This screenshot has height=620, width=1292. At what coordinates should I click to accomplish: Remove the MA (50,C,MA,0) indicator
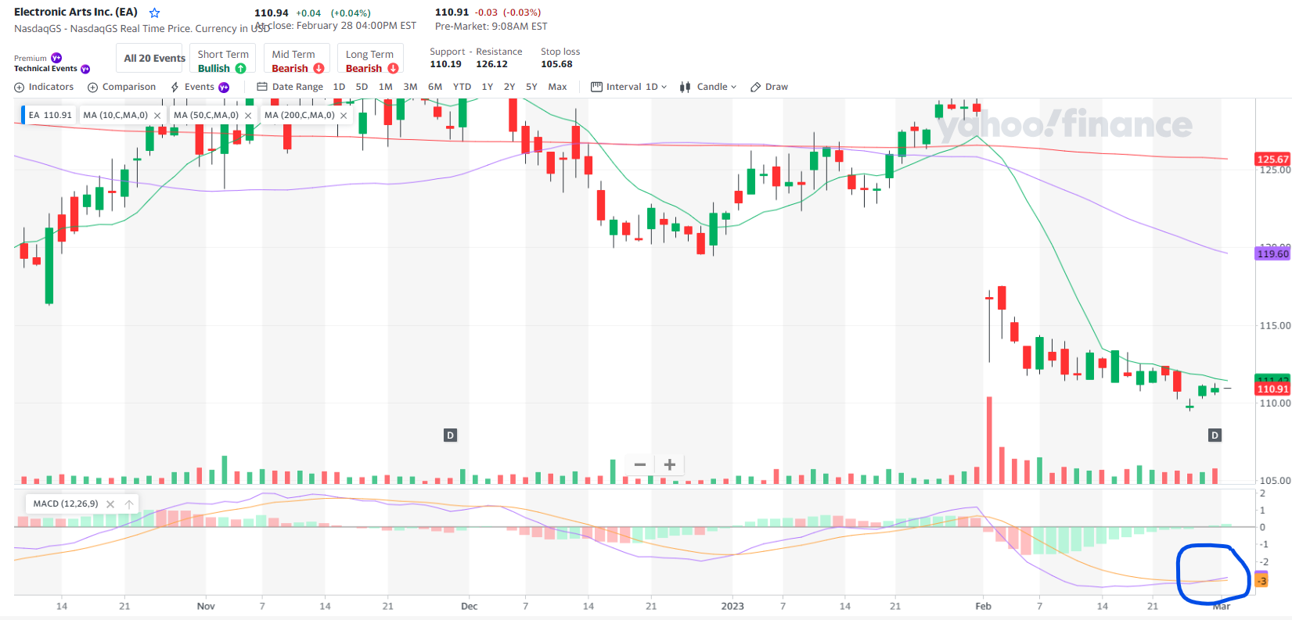(248, 116)
